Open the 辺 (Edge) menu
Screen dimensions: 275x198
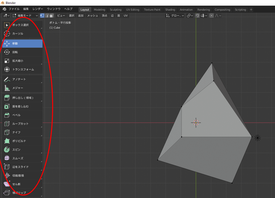coord(112,16)
